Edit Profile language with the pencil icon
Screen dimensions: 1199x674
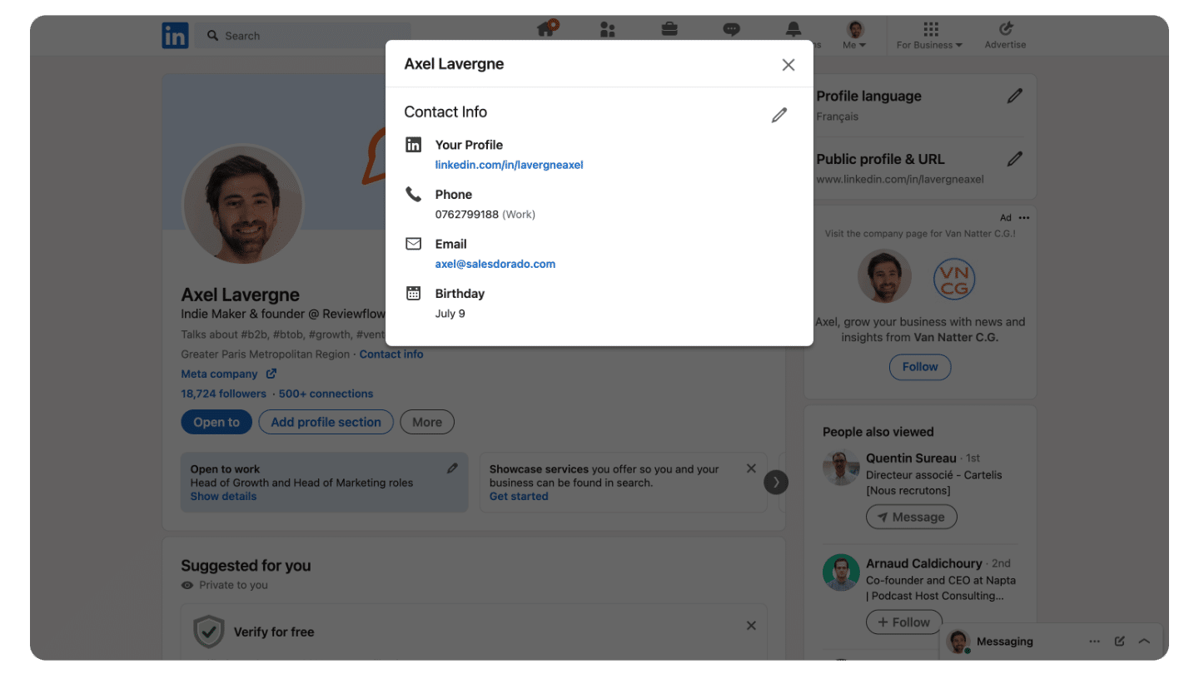point(1014,97)
